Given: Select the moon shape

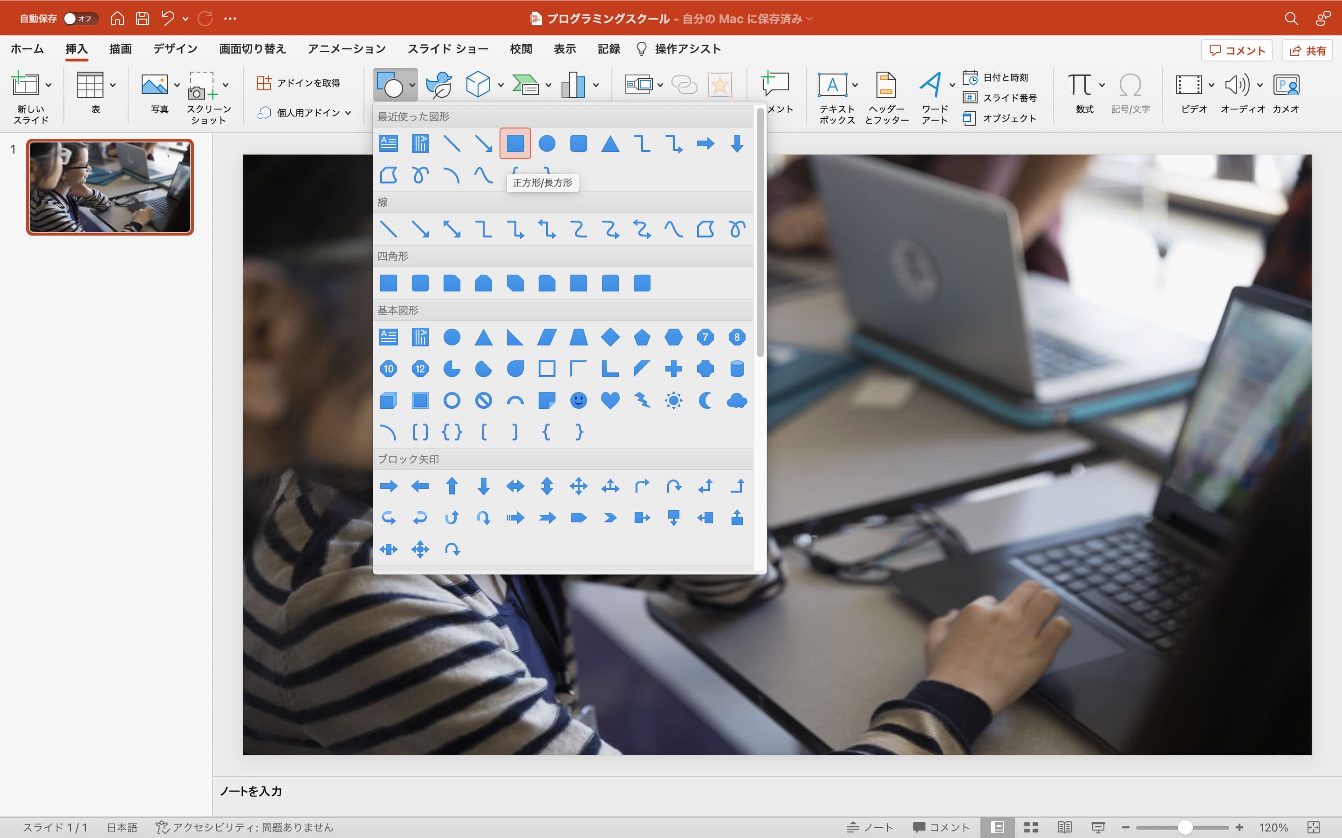Looking at the screenshot, I should 705,400.
